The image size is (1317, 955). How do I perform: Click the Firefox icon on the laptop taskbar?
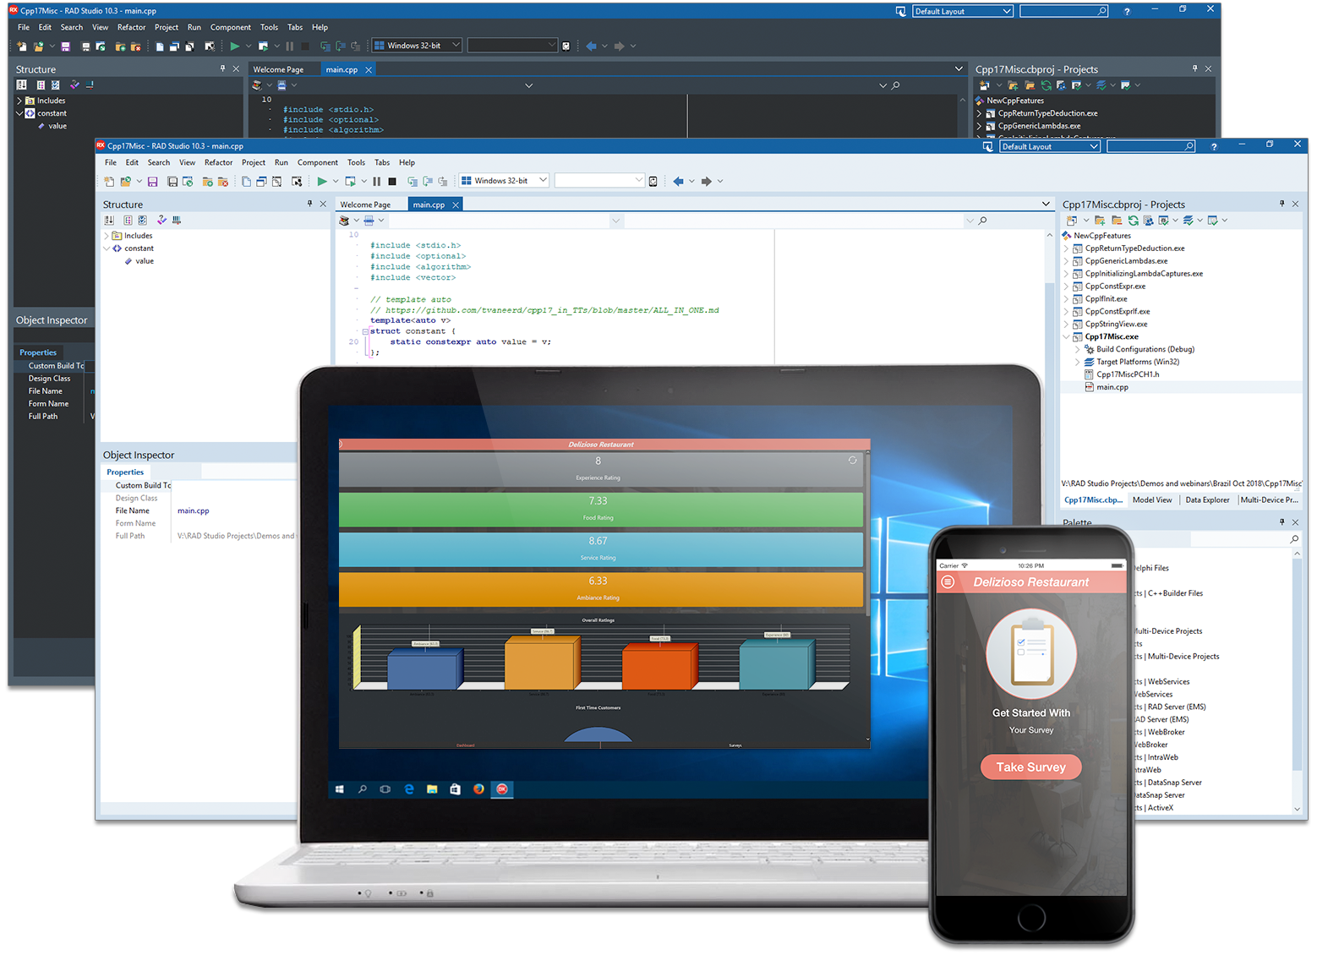click(478, 789)
